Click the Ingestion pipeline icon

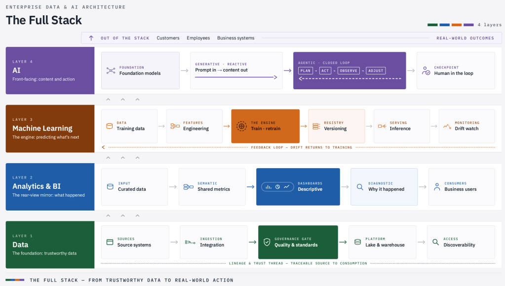(x=190, y=242)
